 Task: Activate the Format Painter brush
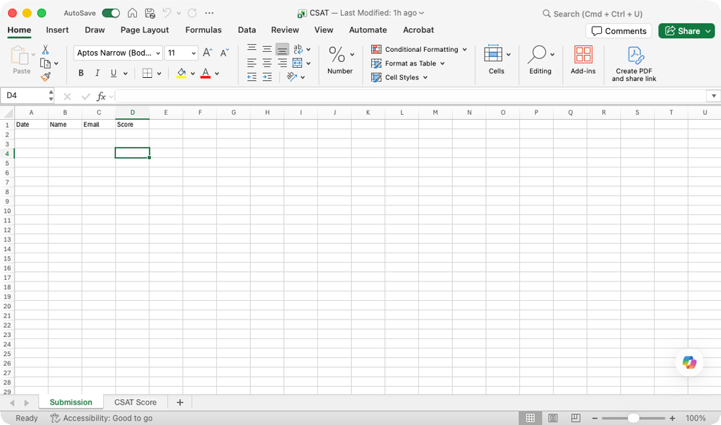[x=45, y=76]
